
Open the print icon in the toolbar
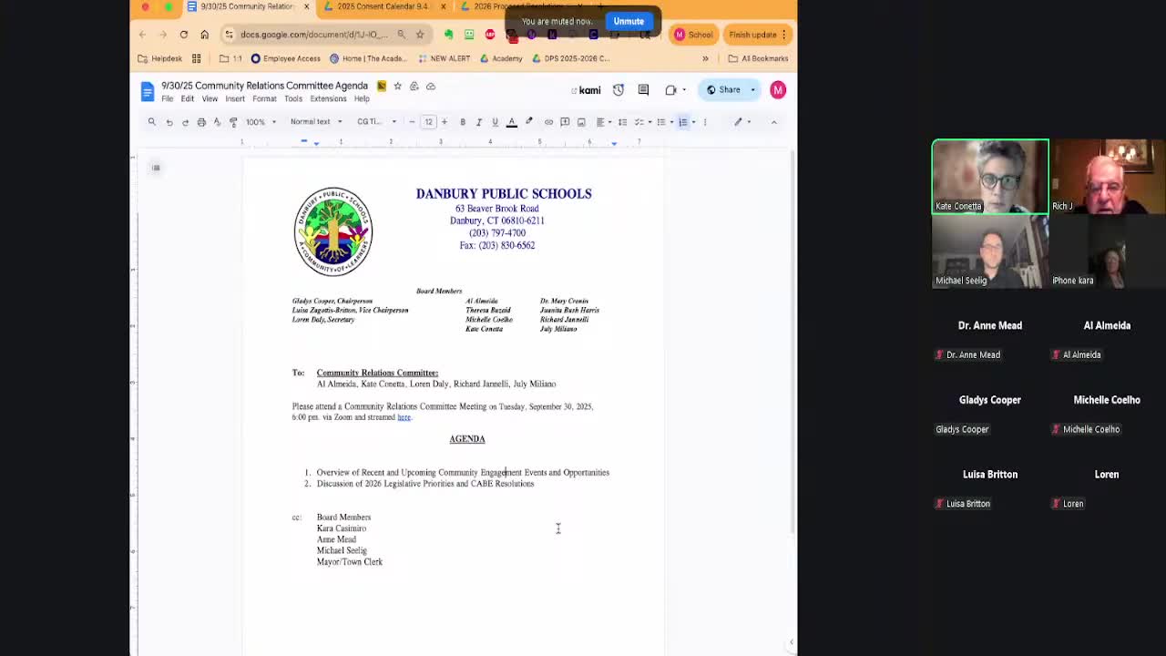(200, 121)
